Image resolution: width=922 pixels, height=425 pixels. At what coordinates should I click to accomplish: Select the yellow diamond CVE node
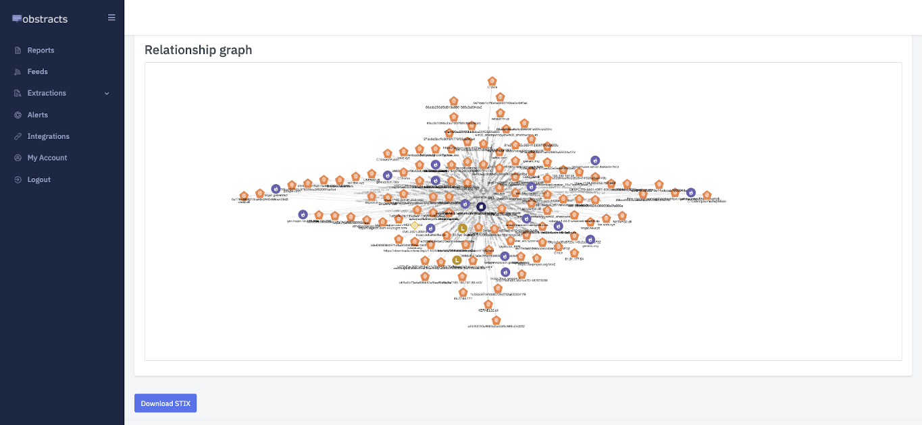point(415,225)
